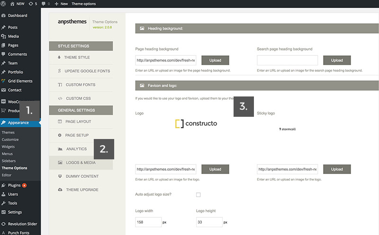Image resolution: width=379 pixels, height=235 pixels.
Task: Click the Analytics chart icon
Action: pyautogui.click(x=60, y=149)
